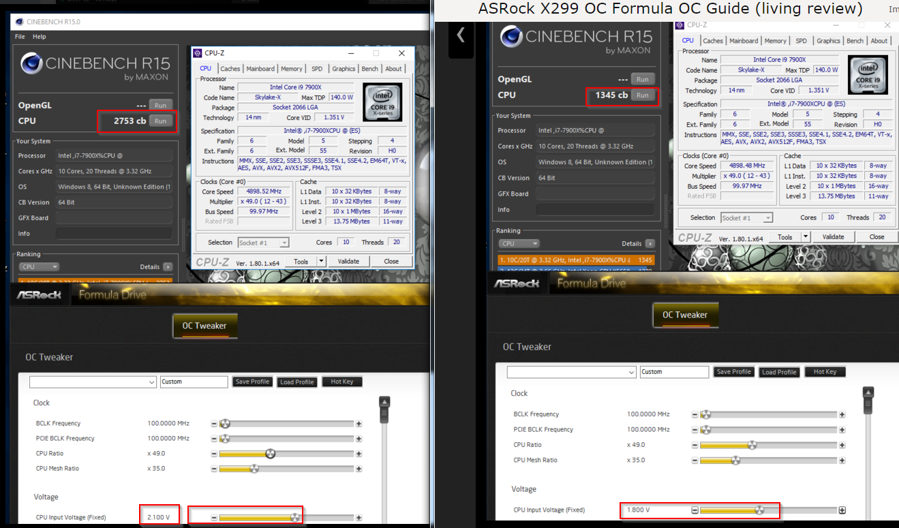Click Save Profile in left OC Tweaker
This screenshot has width=899, height=528.
[252, 382]
